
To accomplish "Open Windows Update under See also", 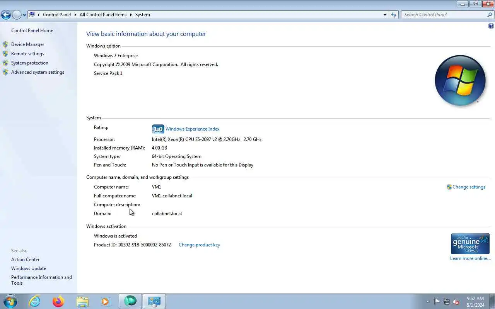I will [x=29, y=268].
